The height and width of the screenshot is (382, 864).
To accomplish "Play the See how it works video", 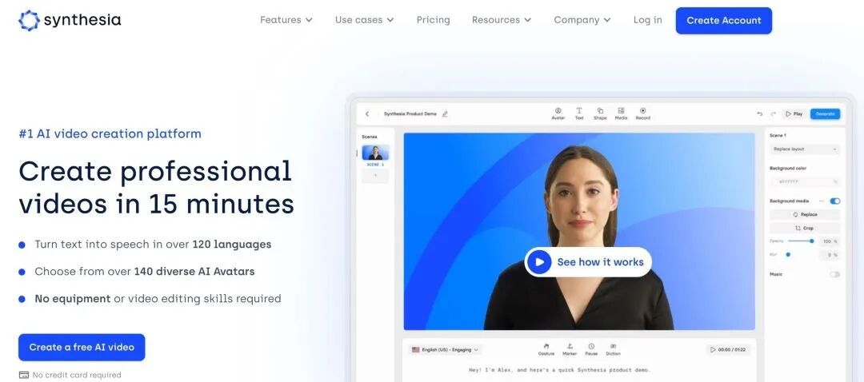I will pos(588,262).
